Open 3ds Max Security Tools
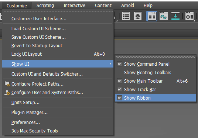 coord(58,131)
